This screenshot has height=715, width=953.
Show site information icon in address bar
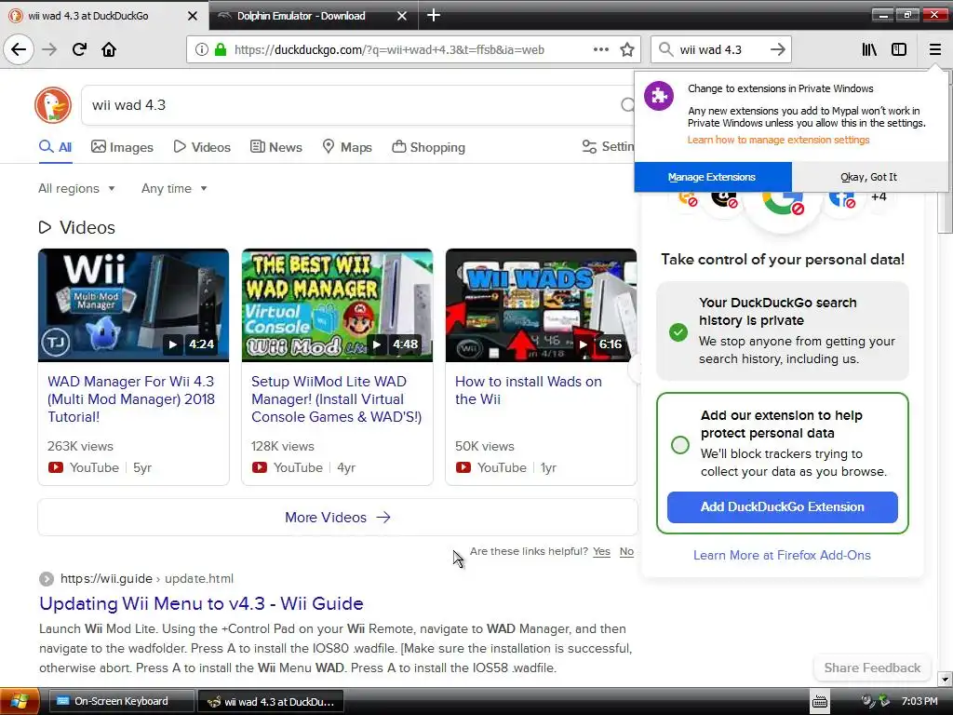(202, 50)
